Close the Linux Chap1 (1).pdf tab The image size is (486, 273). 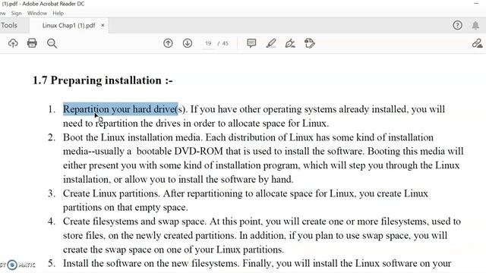pos(103,25)
